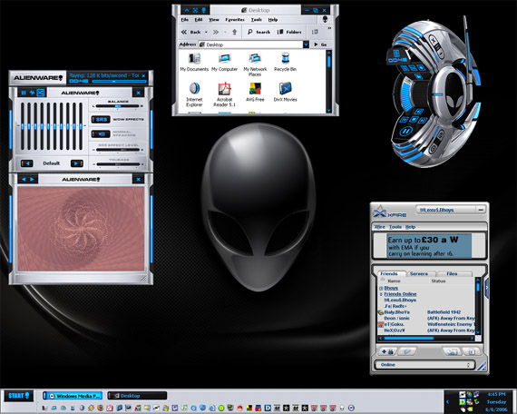Viewport: 517px width, 414px height.
Task: Open the Recycle Bin icon
Action: point(285,62)
